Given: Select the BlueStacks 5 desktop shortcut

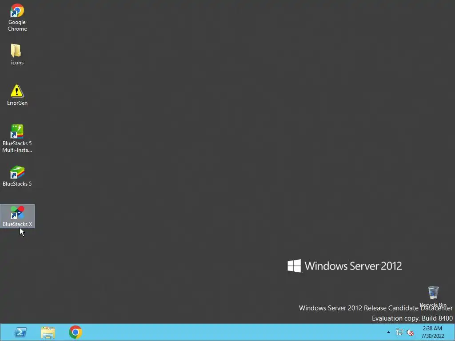Looking at the screenshot, I should point(17,176).
